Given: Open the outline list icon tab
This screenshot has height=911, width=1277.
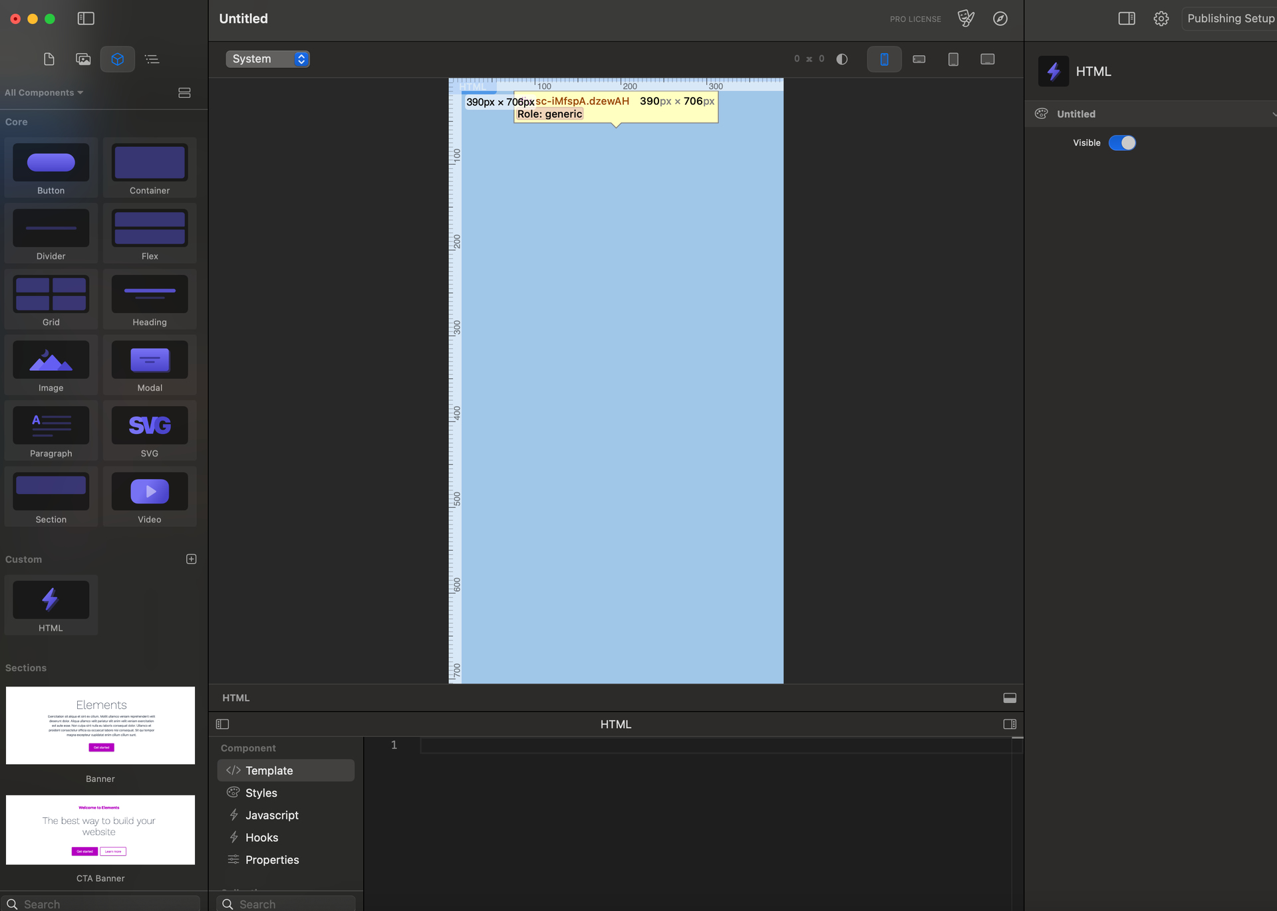Looking at the screenshot, I should coord(152,59).
